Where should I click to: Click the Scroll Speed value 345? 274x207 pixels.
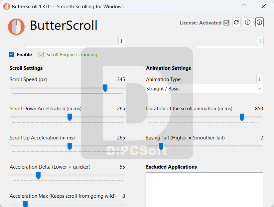121,79
